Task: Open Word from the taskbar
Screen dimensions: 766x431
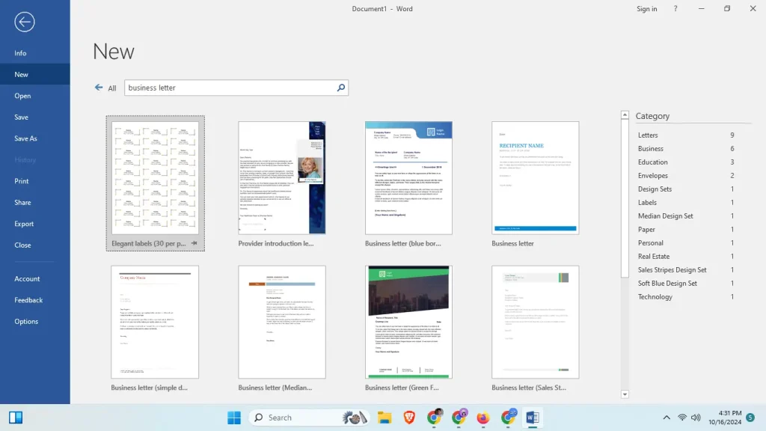Action: tap(533, 417)
